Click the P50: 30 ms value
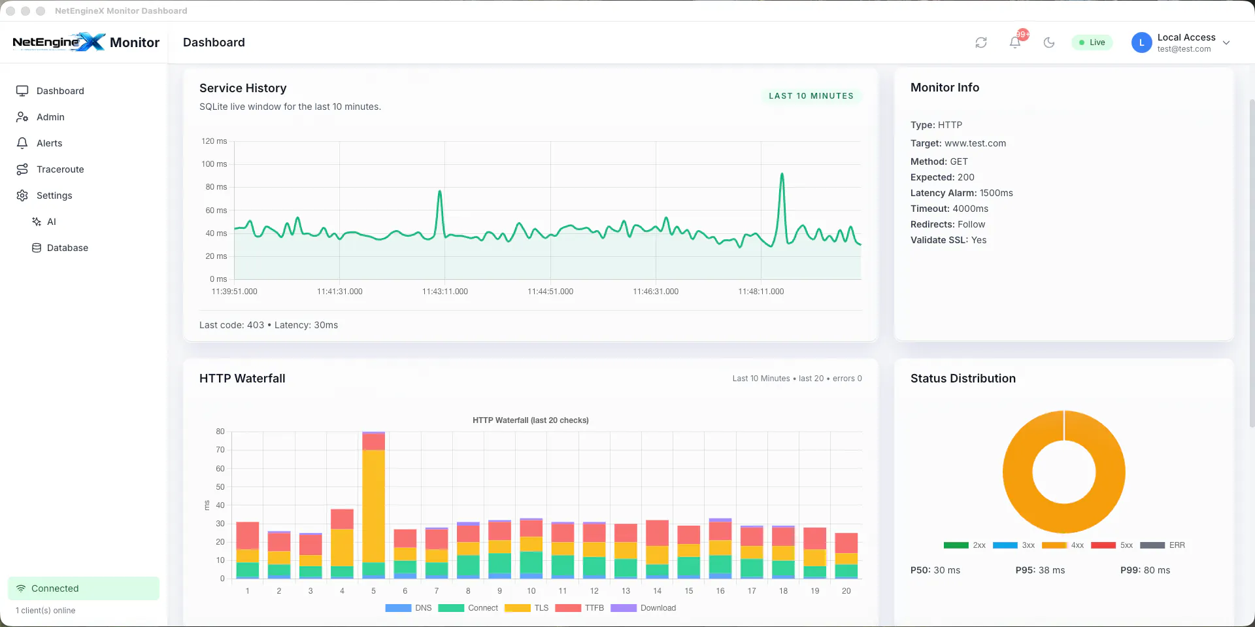1255x627 pixels. point(935,570)
